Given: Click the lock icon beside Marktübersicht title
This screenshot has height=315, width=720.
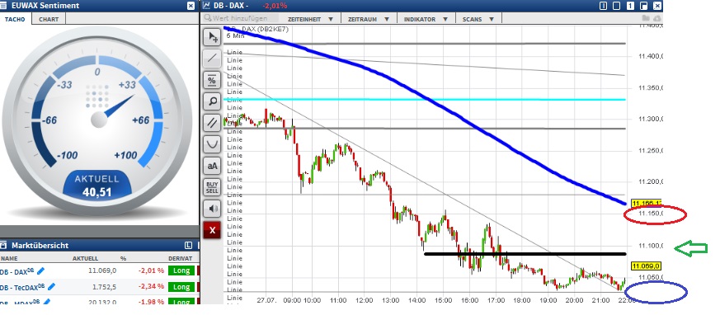Looking at the screenshot, I should point(3,245).
